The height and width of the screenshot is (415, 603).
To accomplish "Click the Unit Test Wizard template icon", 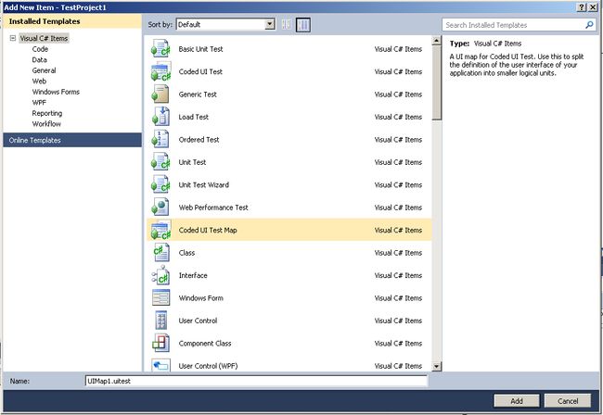I will pyautogui.click(x=160, y=184).
